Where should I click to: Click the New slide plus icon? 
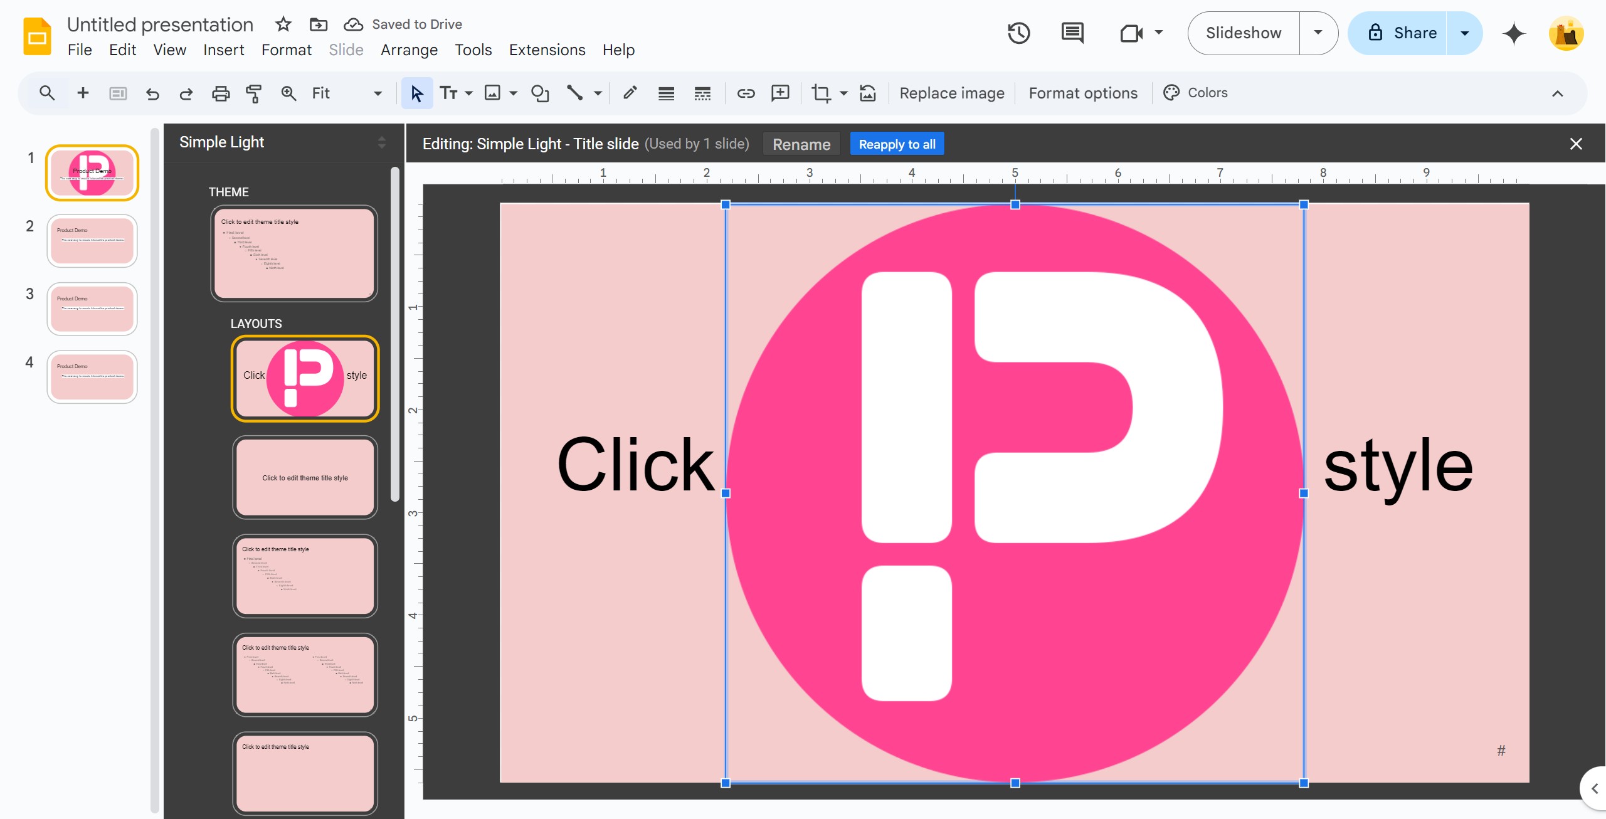[x=83, y=93]
